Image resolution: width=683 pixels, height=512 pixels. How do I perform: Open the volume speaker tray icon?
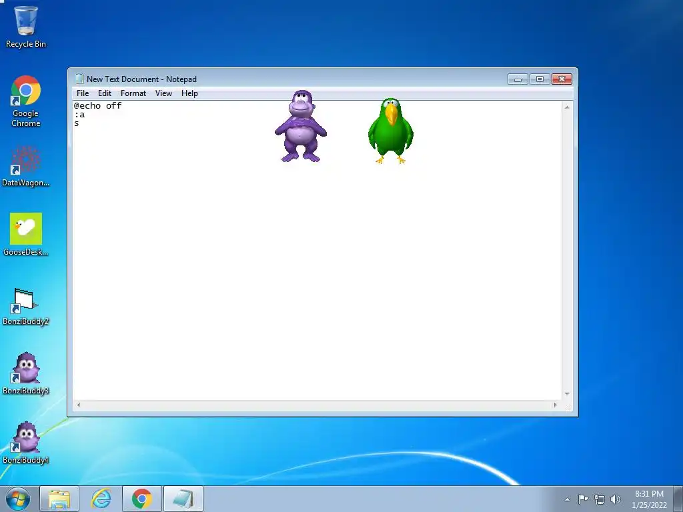[x=616, y=499]
